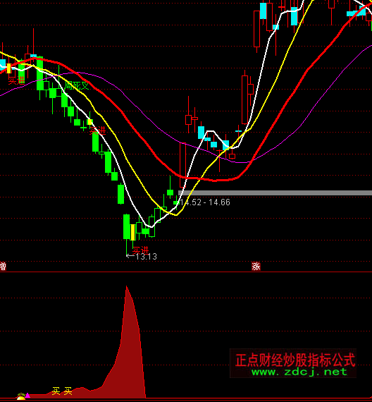Click the red indicator peak
The height and width of the screenshot is (402, 372).
[127, 286]
